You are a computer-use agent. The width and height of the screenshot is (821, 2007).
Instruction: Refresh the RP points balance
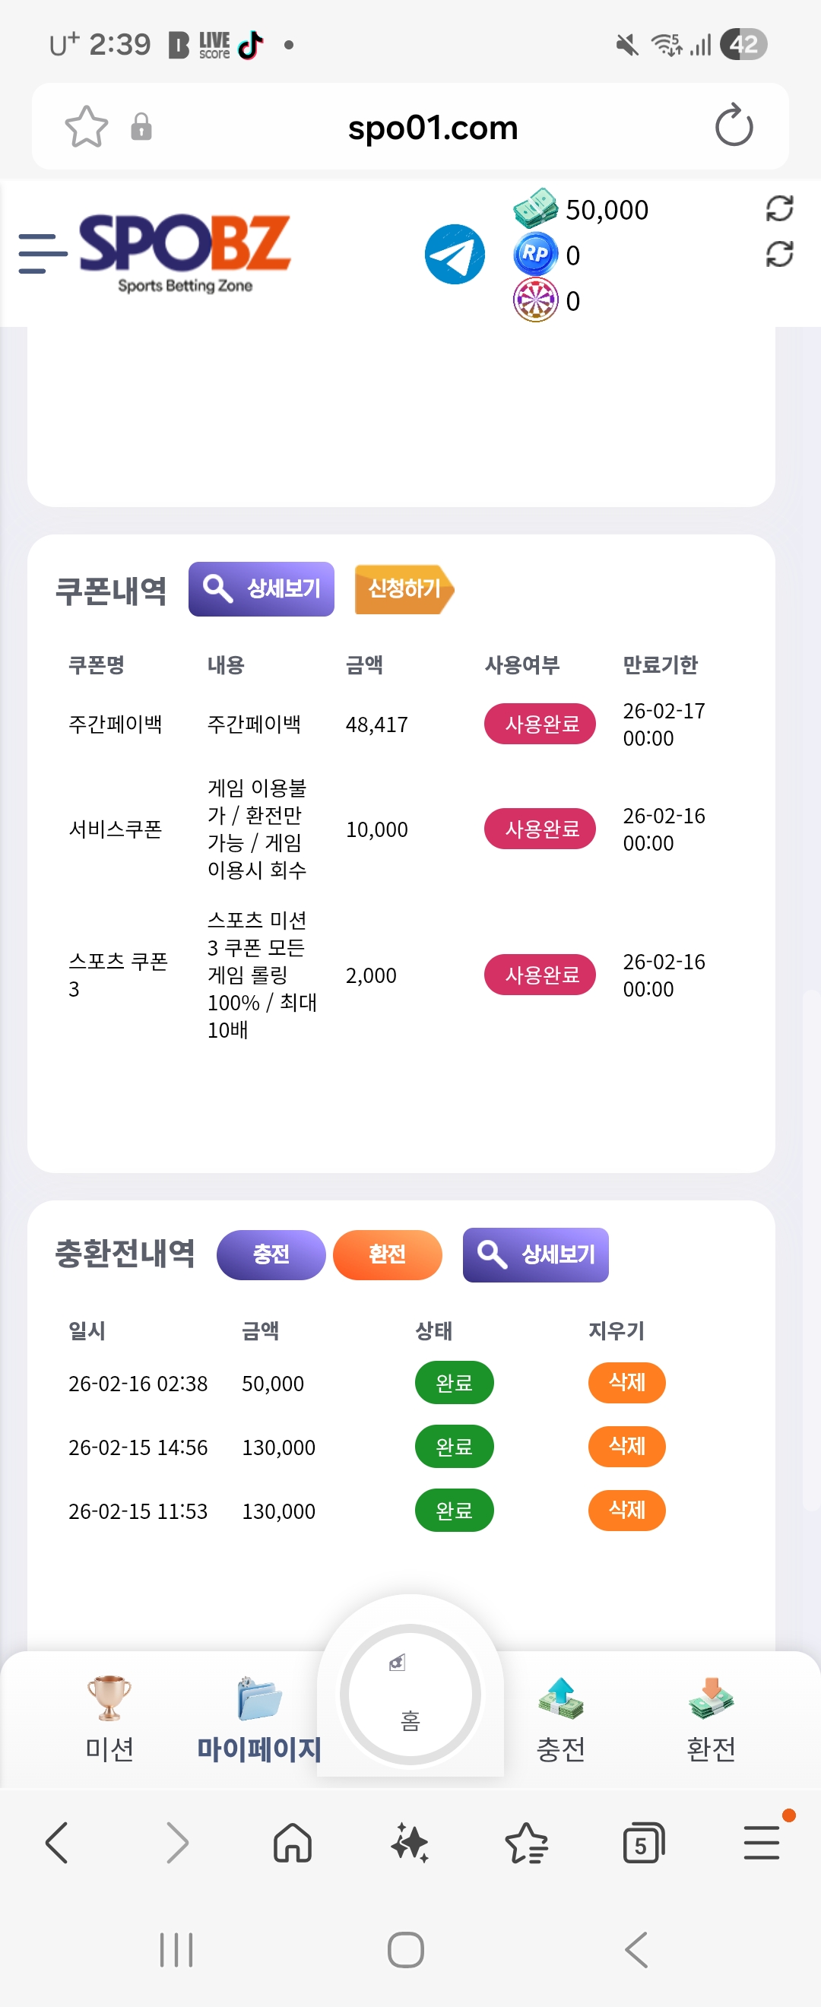click(779, 255)
